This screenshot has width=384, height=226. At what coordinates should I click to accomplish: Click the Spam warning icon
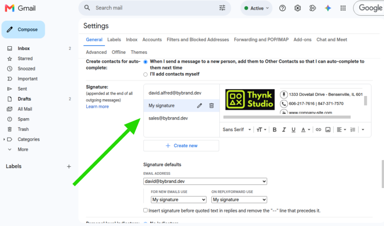pos(9,119)
